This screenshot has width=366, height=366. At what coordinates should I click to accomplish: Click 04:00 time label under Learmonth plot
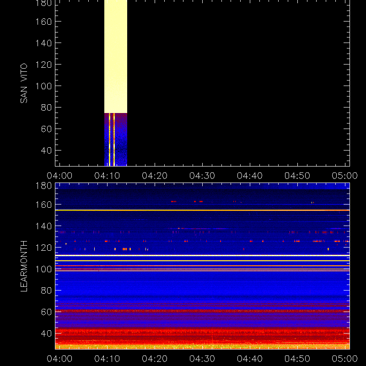[x=59, y=359]
